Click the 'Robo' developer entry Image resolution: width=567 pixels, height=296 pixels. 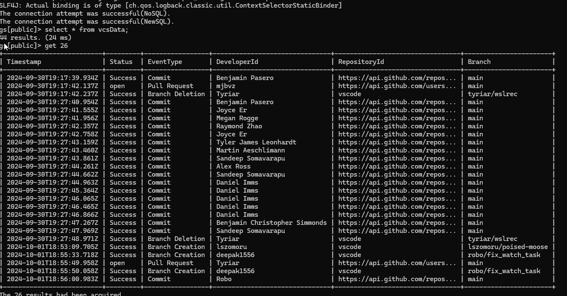(x=224, y=279)
